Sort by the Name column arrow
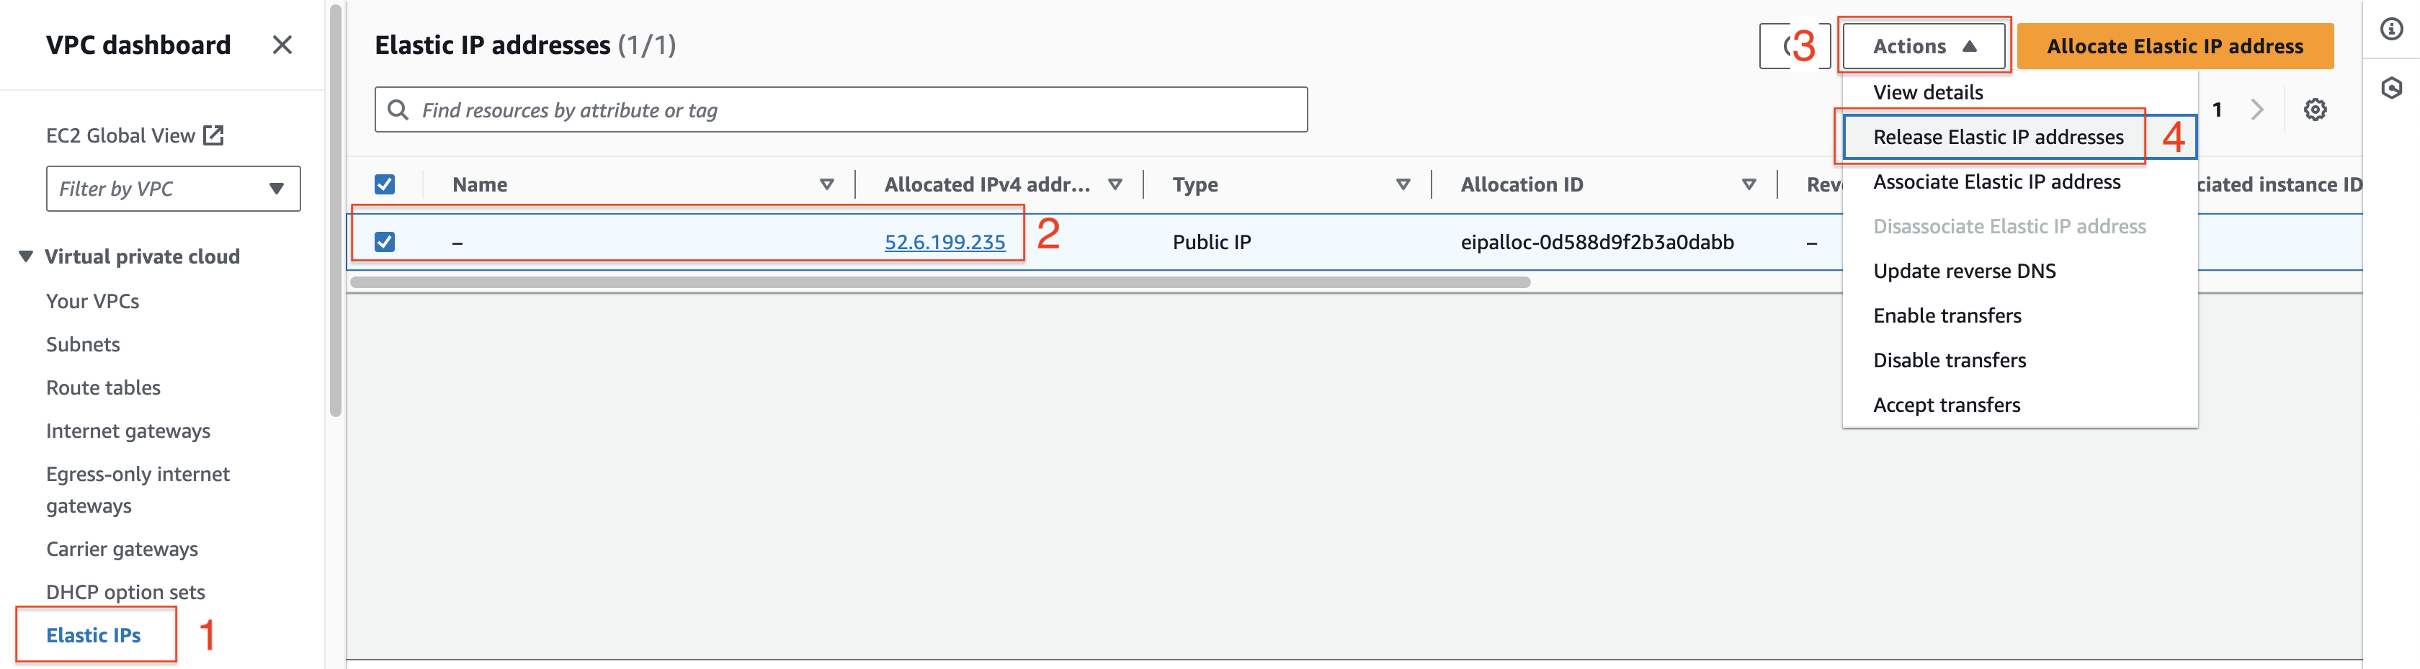The image size is (2420, 669). pos(826,184)
